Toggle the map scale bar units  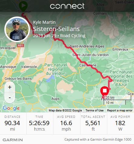pos(117,100)
